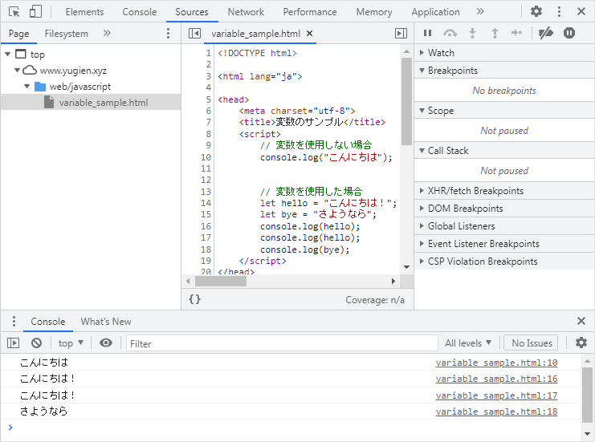
Task: Click the step out of function icon
Action: coord(495,33)
